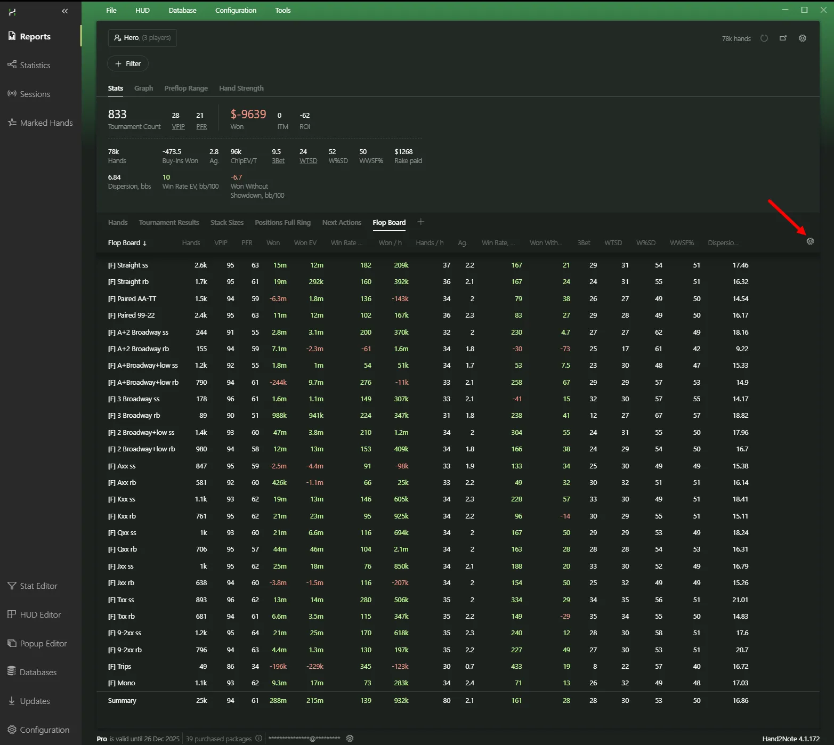Add a new report tab with plus icon

(x=420, y=222)
